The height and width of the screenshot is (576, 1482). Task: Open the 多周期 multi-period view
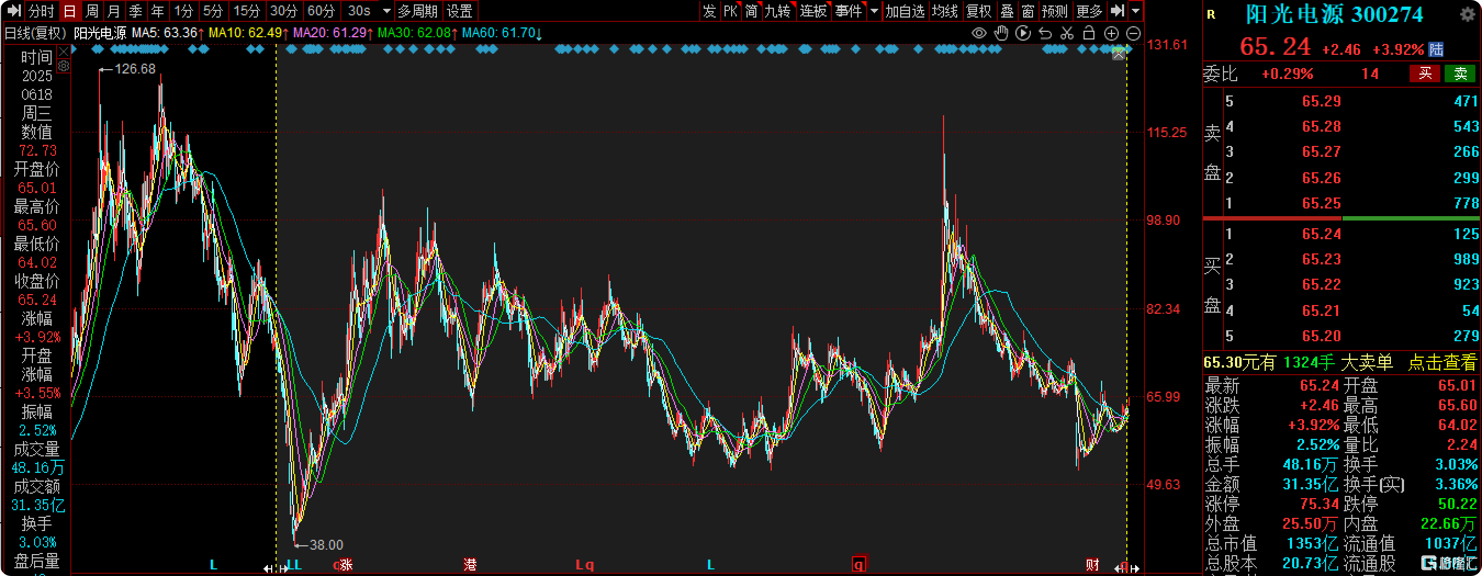click(x=418, y=11)
